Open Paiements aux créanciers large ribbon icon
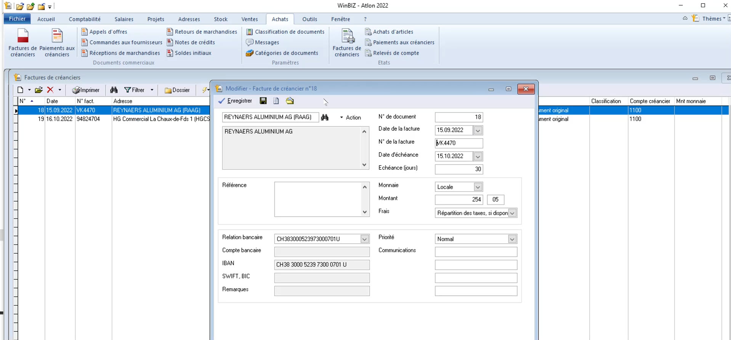731x340 pixels. coord(57,43)
